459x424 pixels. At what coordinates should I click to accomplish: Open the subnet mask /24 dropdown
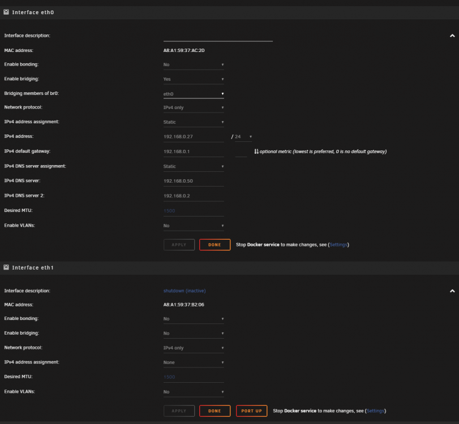243,137
